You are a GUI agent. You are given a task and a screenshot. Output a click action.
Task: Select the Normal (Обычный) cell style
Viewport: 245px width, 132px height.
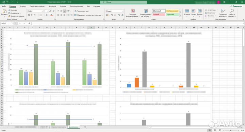tap(159, 11)
